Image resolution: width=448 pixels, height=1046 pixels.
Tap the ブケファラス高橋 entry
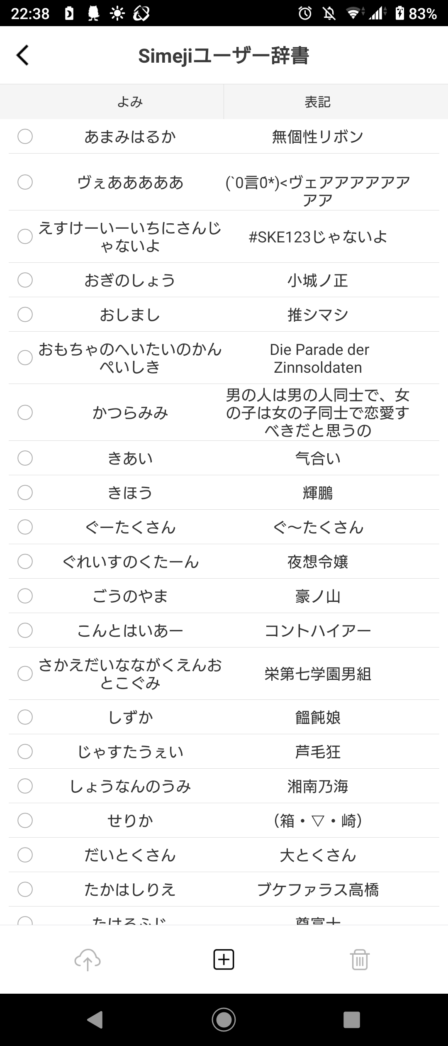coord(318,890)
